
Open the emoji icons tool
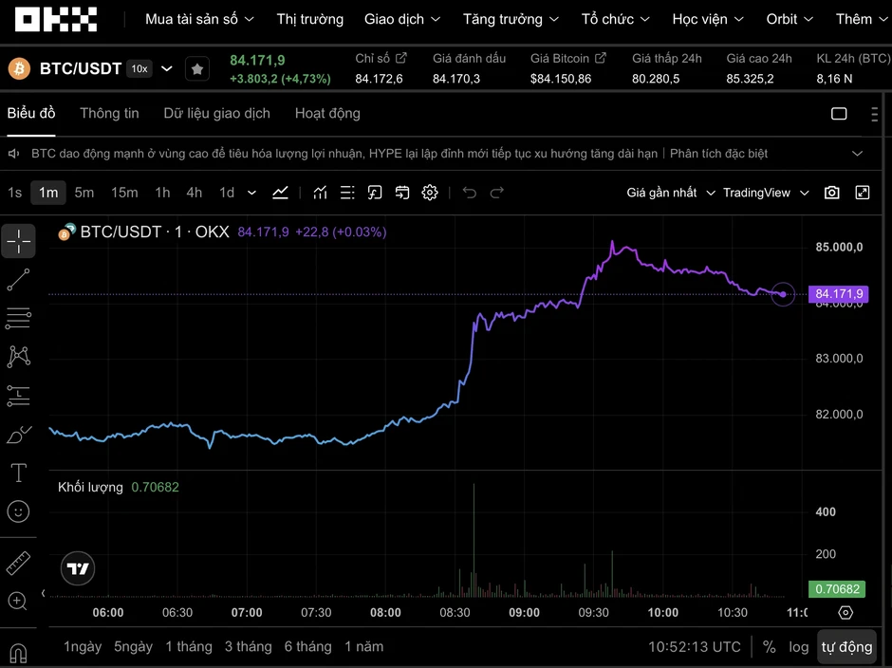tap(18, 510)
